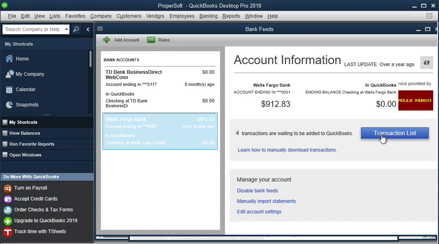Click the My Shortcuts header at top

pyautogui.click(x=19, y=44)
